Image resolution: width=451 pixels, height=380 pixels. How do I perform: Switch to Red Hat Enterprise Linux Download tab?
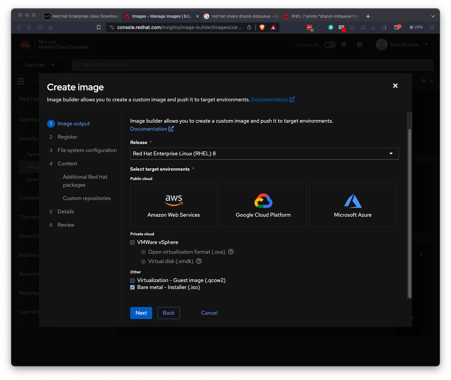[82, 16]
